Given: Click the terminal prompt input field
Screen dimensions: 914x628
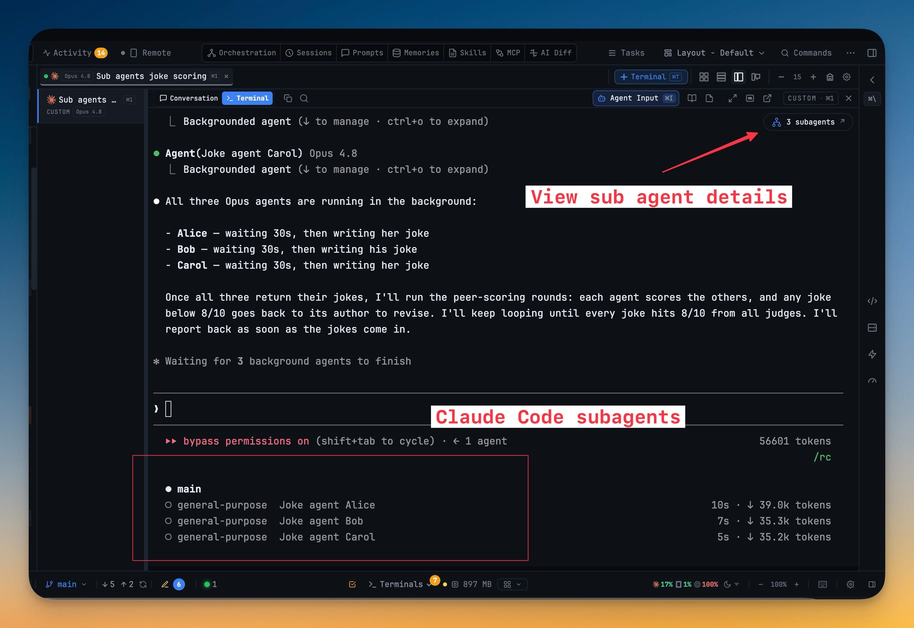Looking at the screenshot, I should click(498, 409).
